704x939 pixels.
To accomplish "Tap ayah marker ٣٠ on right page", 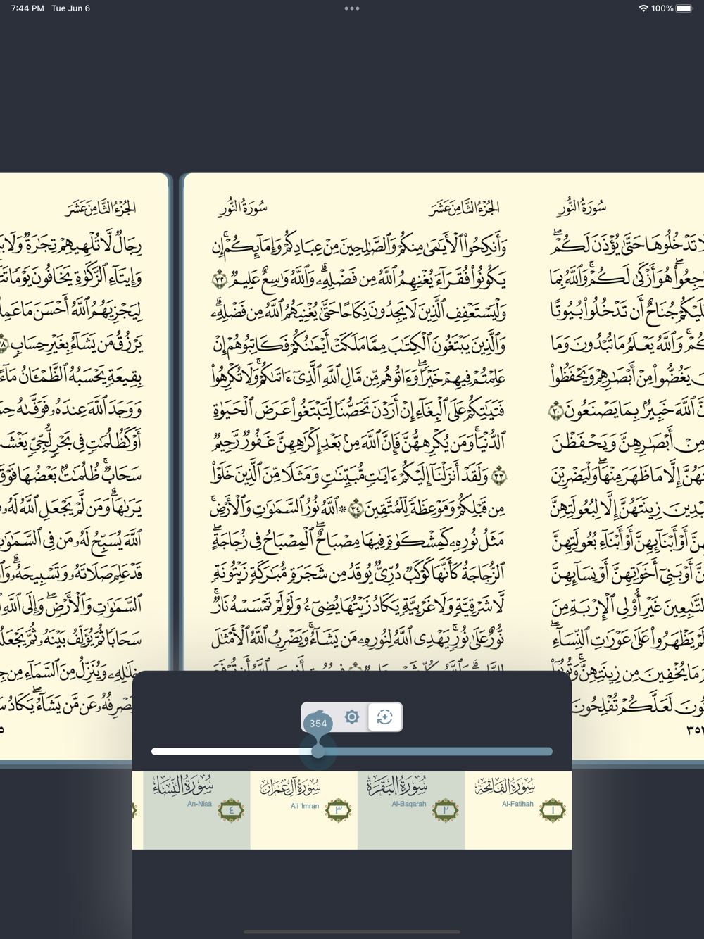I will [556, 410].
